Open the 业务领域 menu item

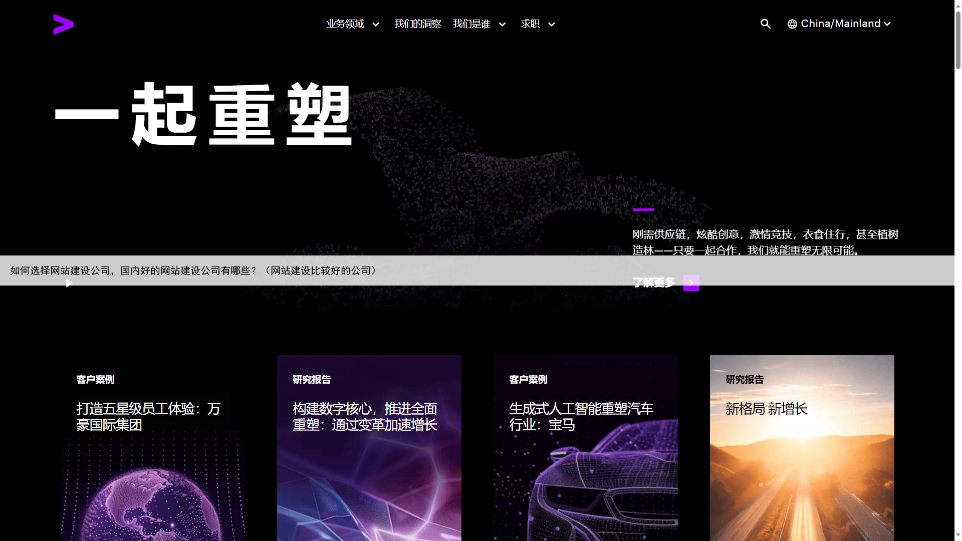tap(345, 24)
